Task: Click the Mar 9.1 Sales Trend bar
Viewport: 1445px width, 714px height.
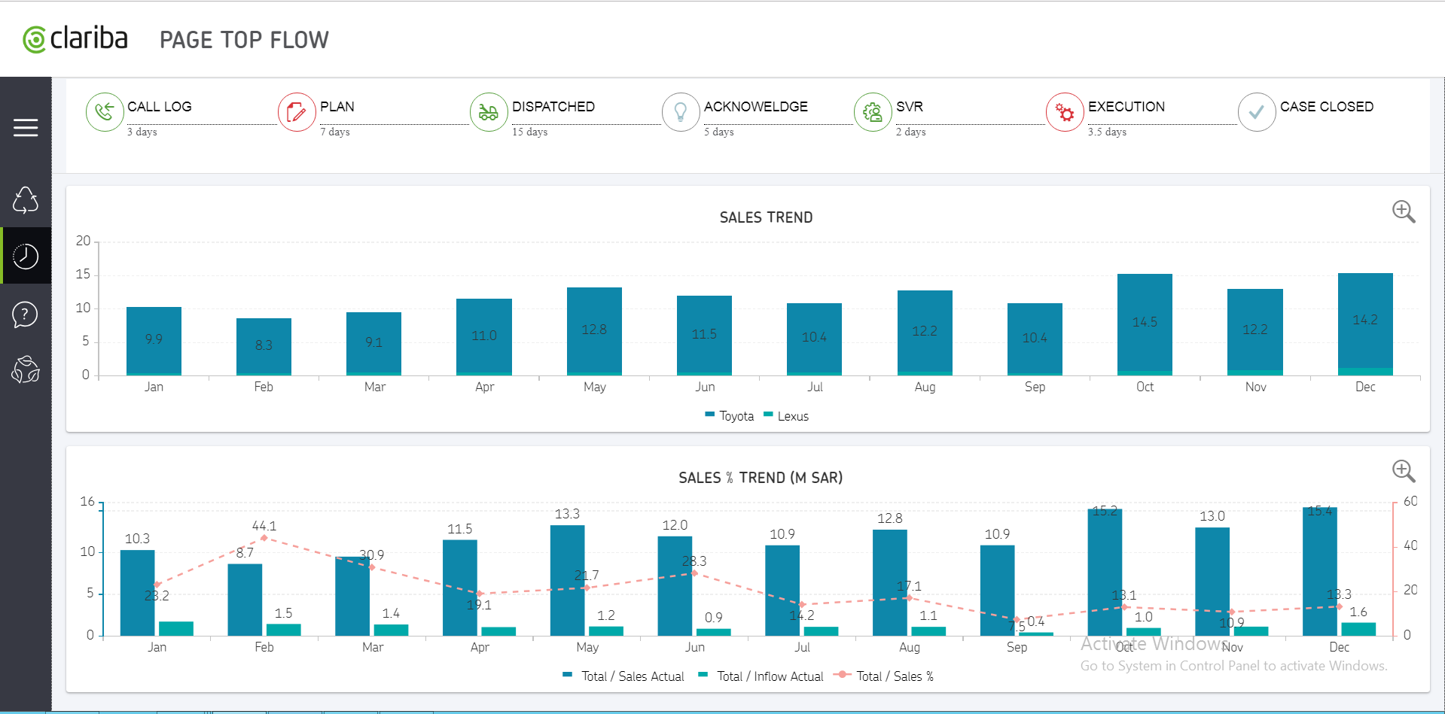Action: click(x=373, y=343)
